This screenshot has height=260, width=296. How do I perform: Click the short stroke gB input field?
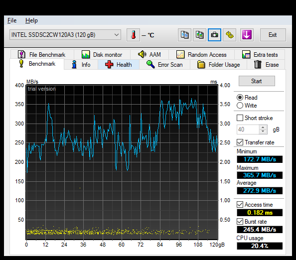248,130
